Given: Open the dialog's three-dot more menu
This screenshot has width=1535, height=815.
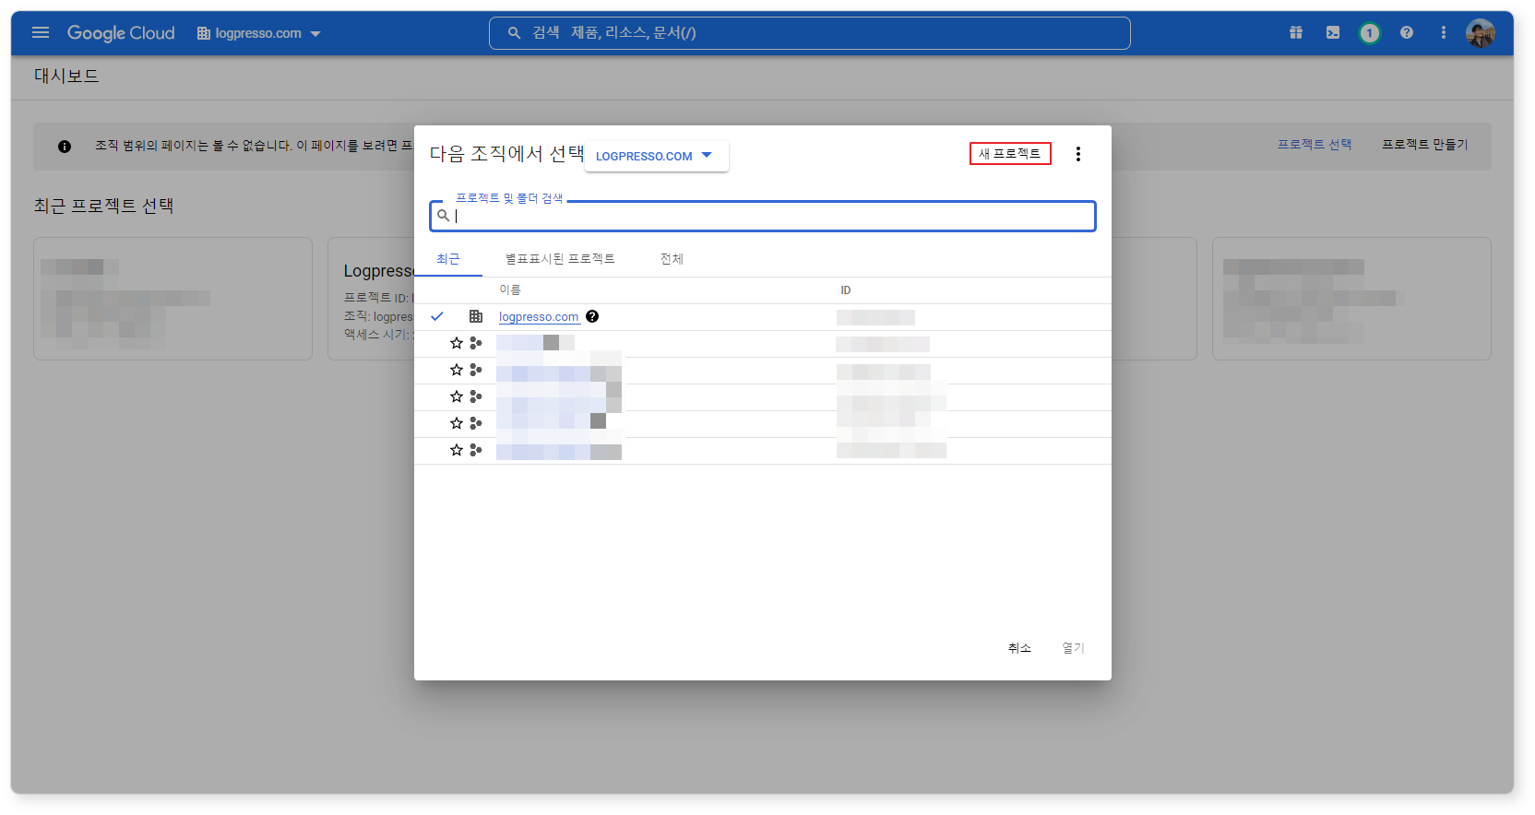Looking at the screenshot, I should [1077, 154].
